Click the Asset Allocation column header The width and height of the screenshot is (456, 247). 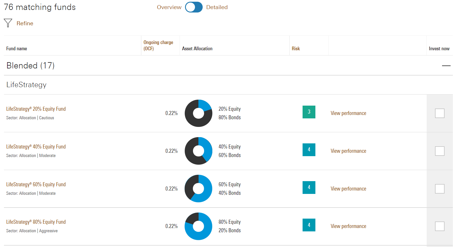[x=197, y=49]
